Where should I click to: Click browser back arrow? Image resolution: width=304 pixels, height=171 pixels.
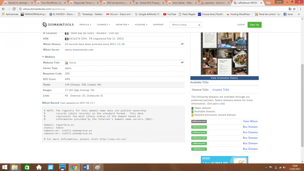pyautogui.click(x=3, y=9)
